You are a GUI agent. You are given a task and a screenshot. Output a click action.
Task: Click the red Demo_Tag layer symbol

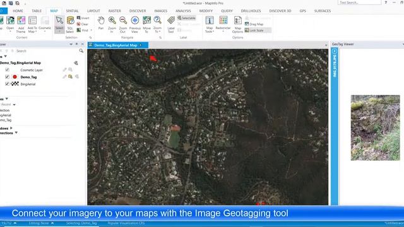point(15,77)
